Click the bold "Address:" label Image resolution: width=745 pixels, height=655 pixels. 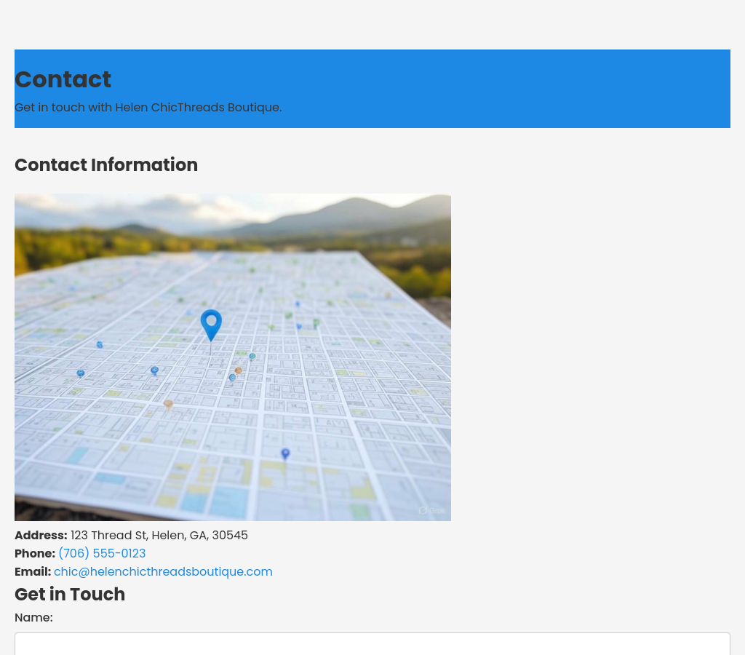coord(41,535)
